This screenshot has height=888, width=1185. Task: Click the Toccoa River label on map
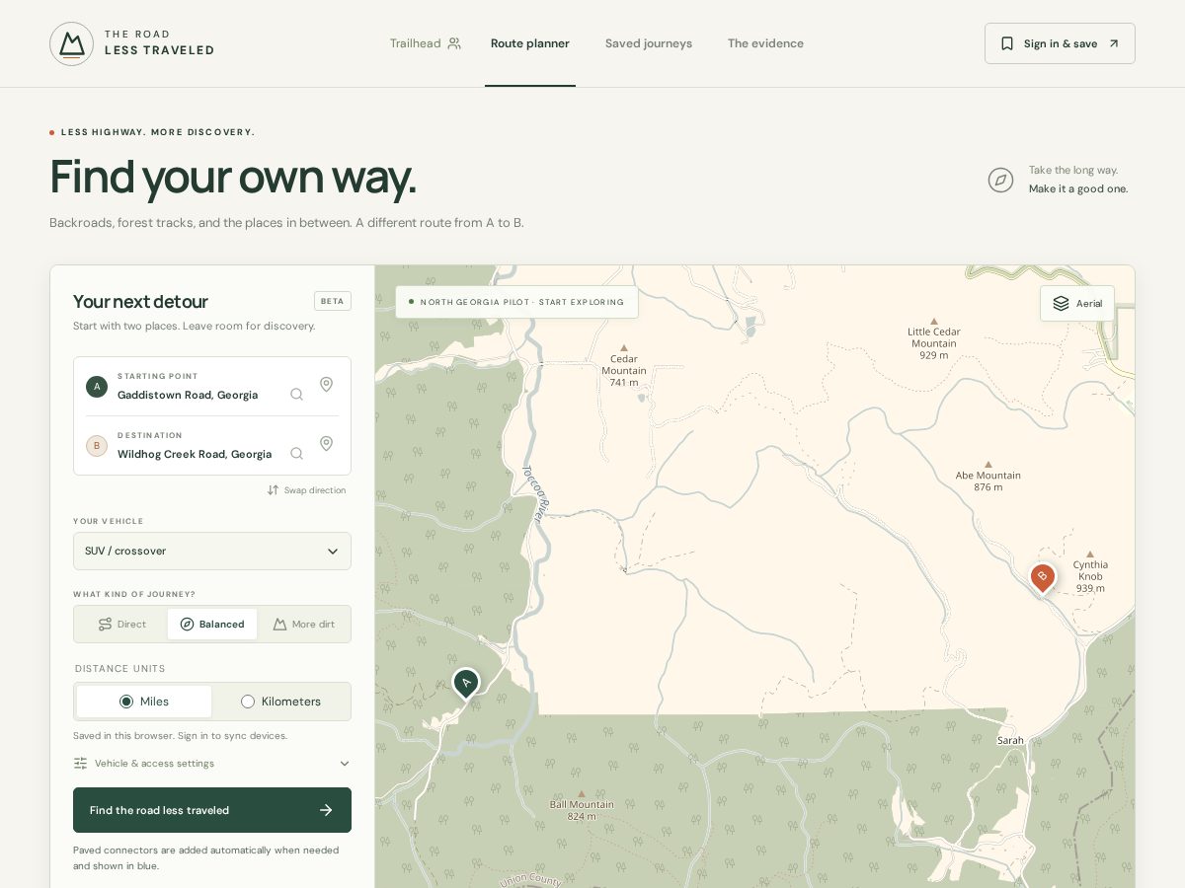pos(534,492)
